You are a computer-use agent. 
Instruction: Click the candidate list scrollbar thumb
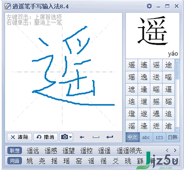click(x=177, y=71)
